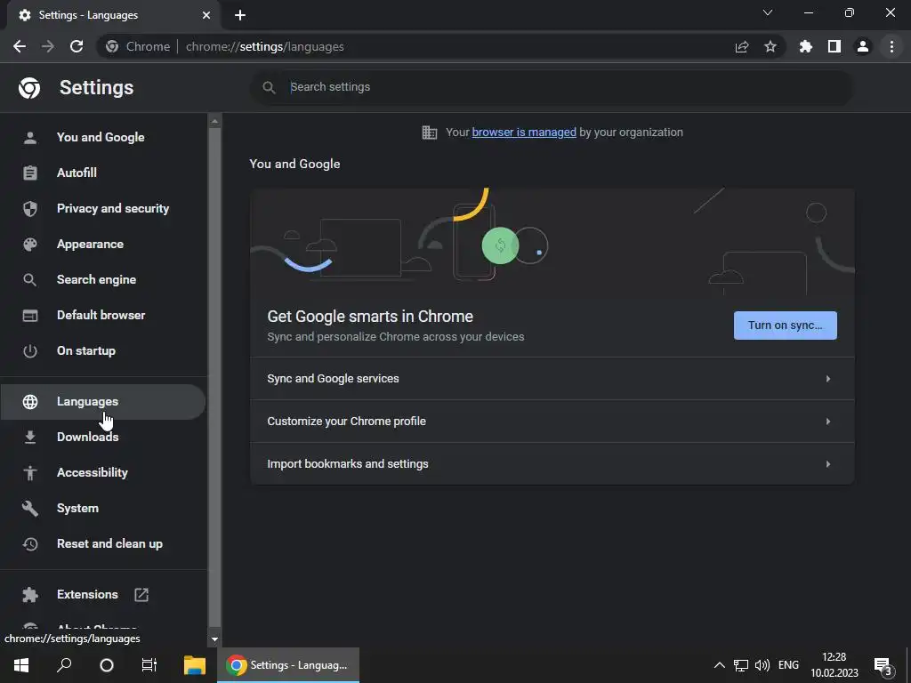Open Default browser settings

click(102, 315)
